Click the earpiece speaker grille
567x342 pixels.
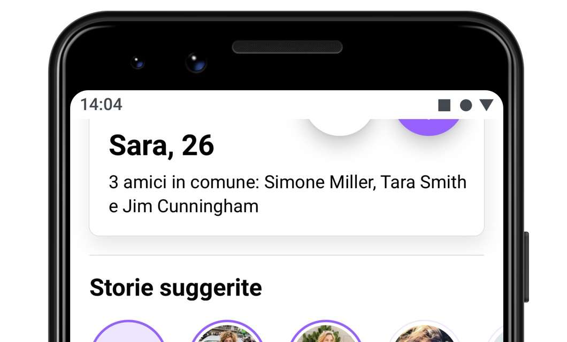coord(287,47)
